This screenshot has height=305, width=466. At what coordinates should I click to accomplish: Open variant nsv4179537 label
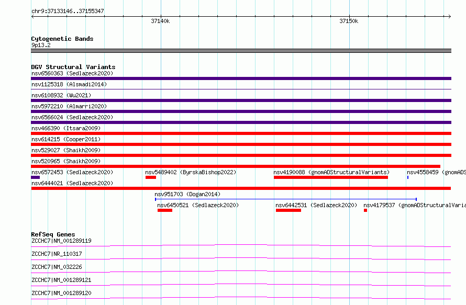tap(415, 205)
